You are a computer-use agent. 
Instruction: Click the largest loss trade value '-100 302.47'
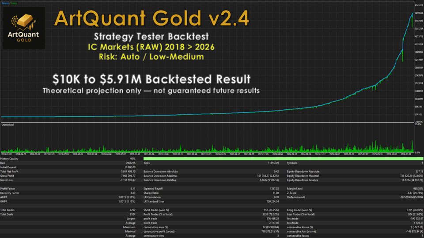click(x=416, y=219)
